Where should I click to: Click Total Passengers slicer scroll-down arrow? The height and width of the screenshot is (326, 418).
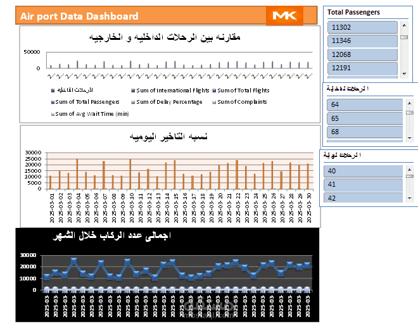click(404, 74)
